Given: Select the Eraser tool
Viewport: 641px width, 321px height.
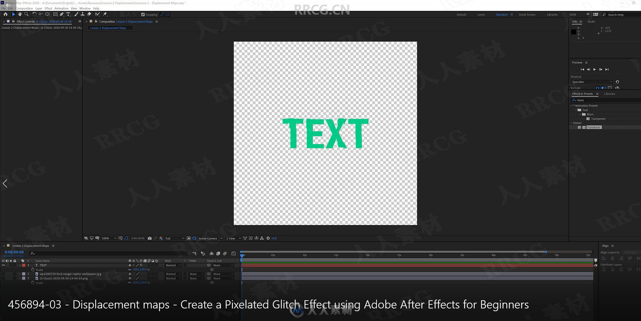Looking at the screenshot, I should click(89, 14).
